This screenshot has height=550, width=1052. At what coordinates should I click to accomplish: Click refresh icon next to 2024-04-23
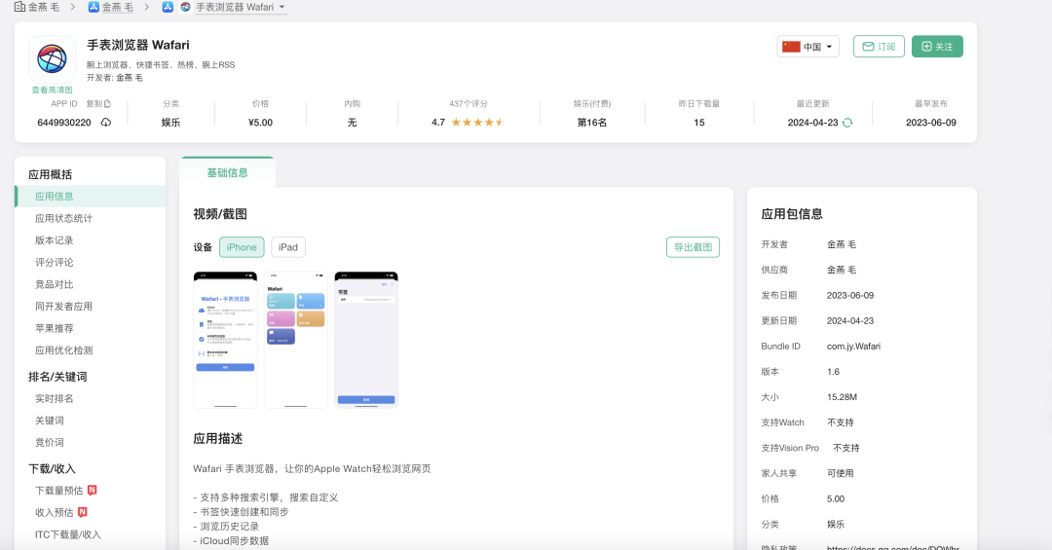847,123
